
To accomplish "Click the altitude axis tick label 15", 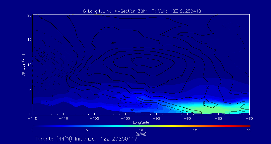I will tap(29, 39).
